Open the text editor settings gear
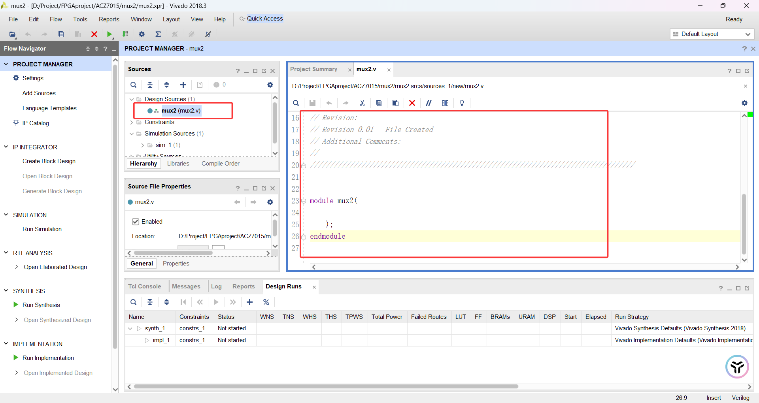Image resolution: width=759 pixels, height=403 pixels. pyautogui.click(x=744, y=103)
